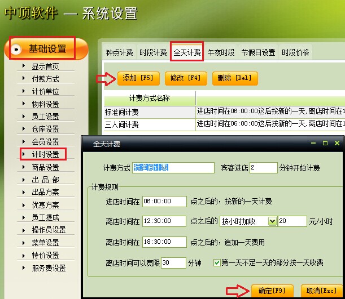
Task: Switch to the 钟点计费 tab
Action: point(119,52)
